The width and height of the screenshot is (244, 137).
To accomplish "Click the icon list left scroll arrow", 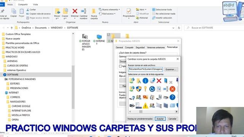I will coord(130,112).
